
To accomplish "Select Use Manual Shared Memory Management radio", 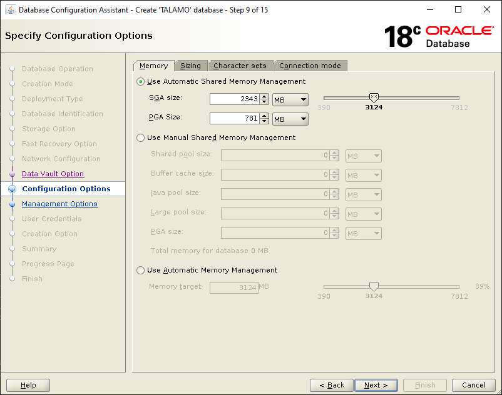I will coord(140,137).
